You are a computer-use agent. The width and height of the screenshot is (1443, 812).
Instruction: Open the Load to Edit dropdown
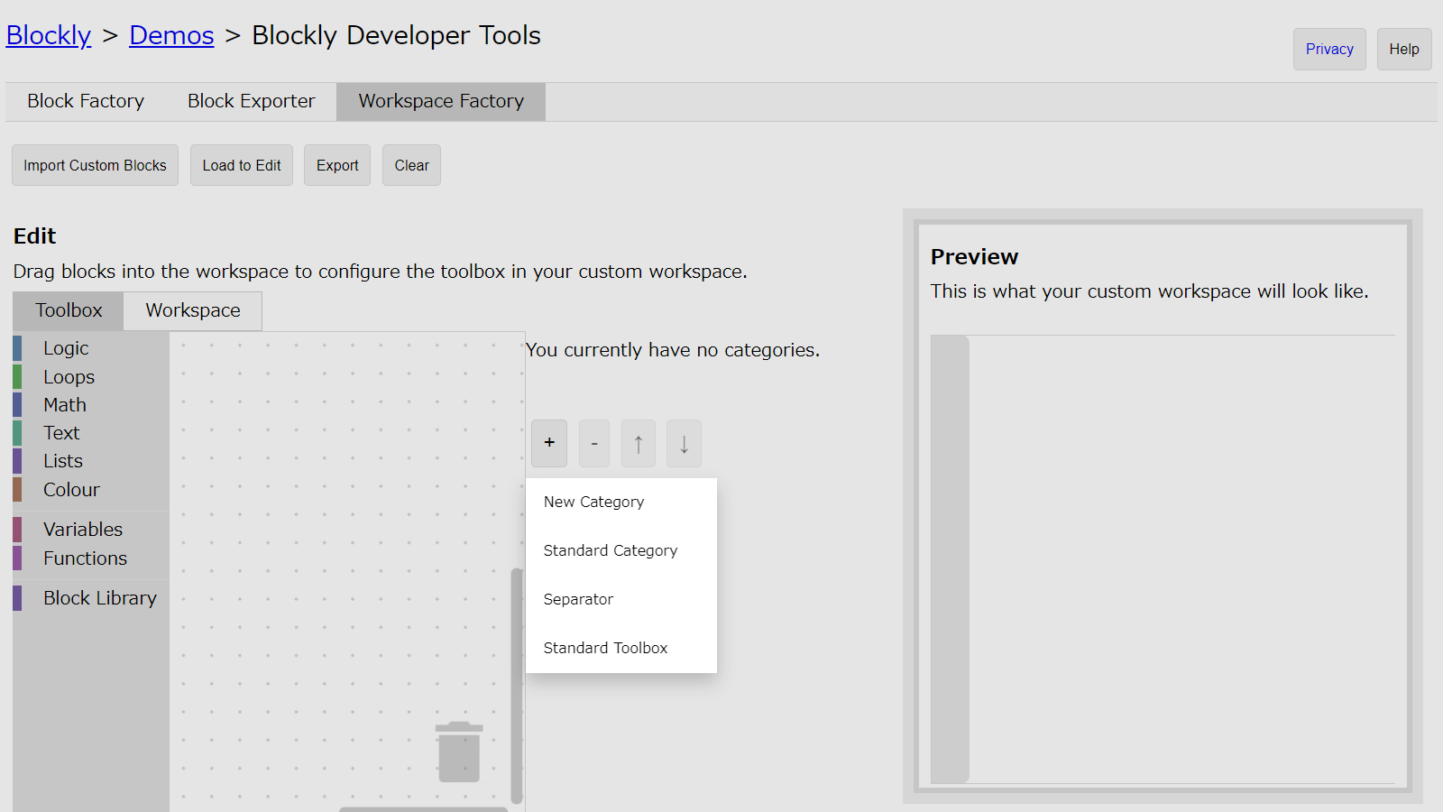(241, 166)
